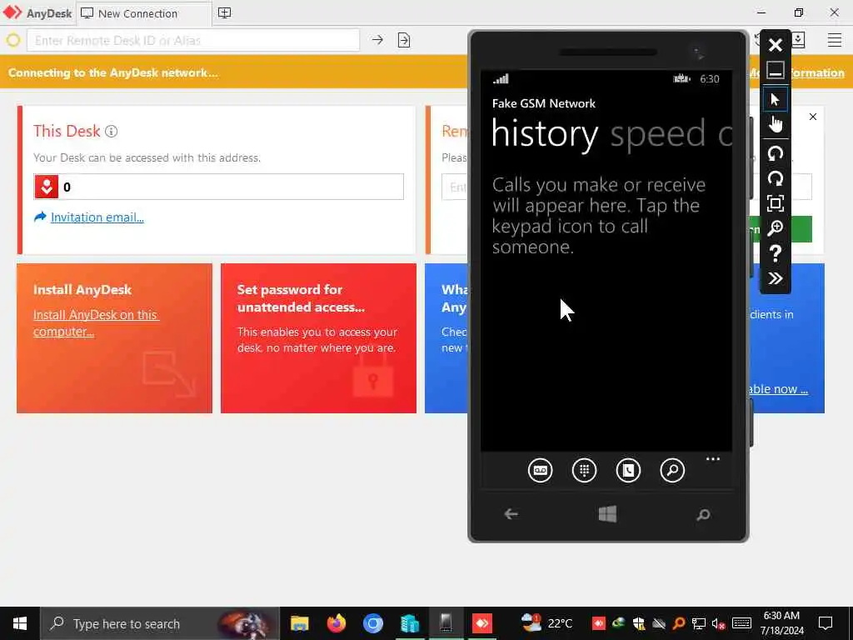Select the history pivot header in phone
This screenshot has width=853, height=640.
coord(545,134)
